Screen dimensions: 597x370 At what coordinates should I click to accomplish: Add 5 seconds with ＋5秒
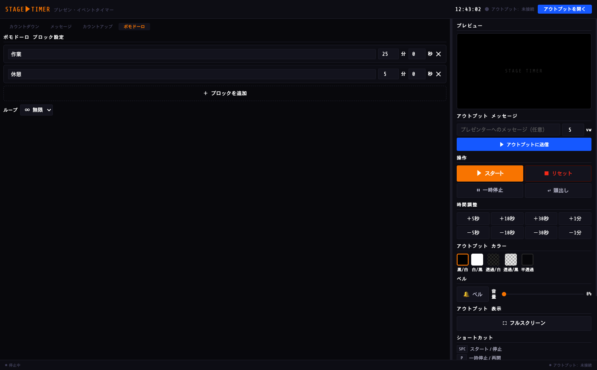pyautogui.click(x=473, y=219)
